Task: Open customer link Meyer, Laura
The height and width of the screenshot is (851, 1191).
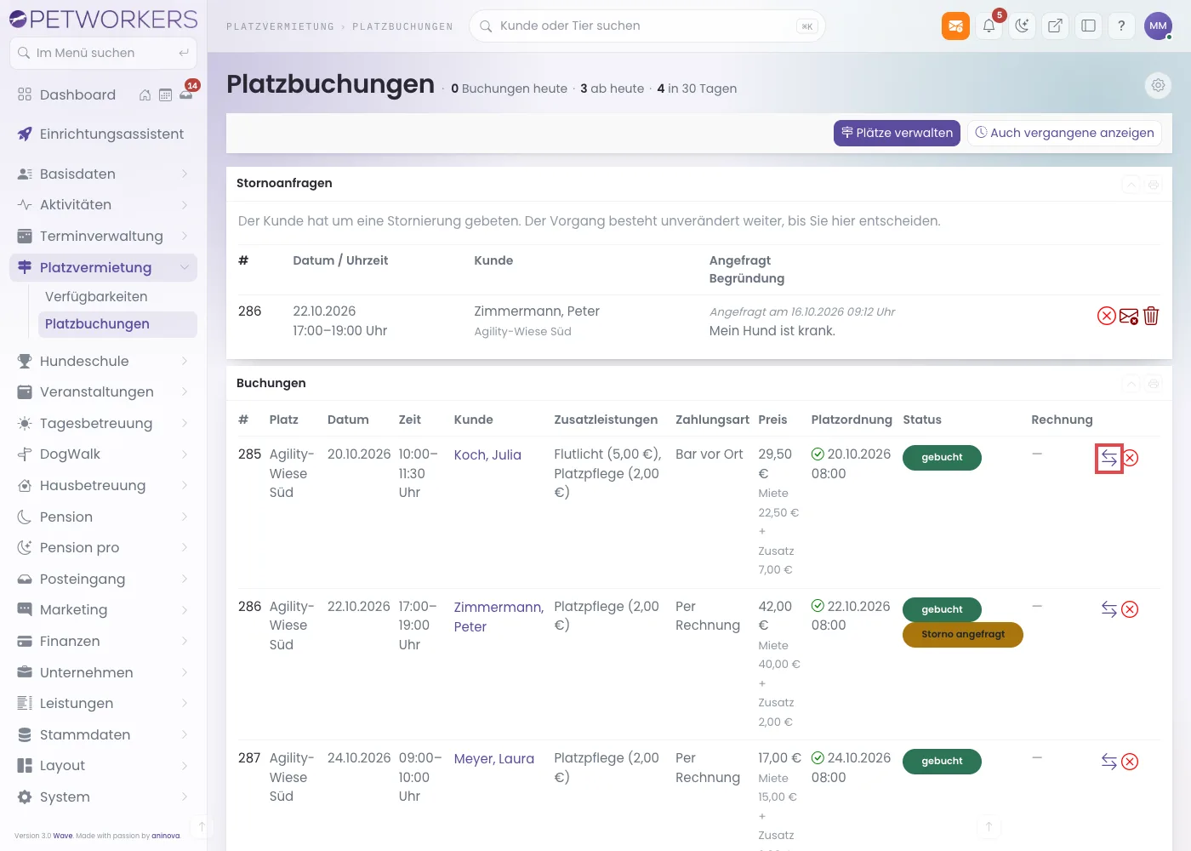Action: (x=494, y=759)
